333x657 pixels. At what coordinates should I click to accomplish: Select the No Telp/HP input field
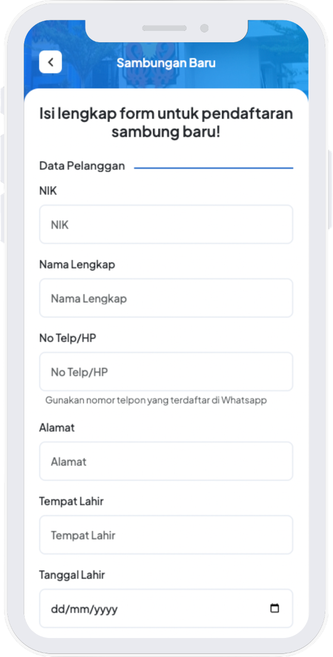(166, 372)
